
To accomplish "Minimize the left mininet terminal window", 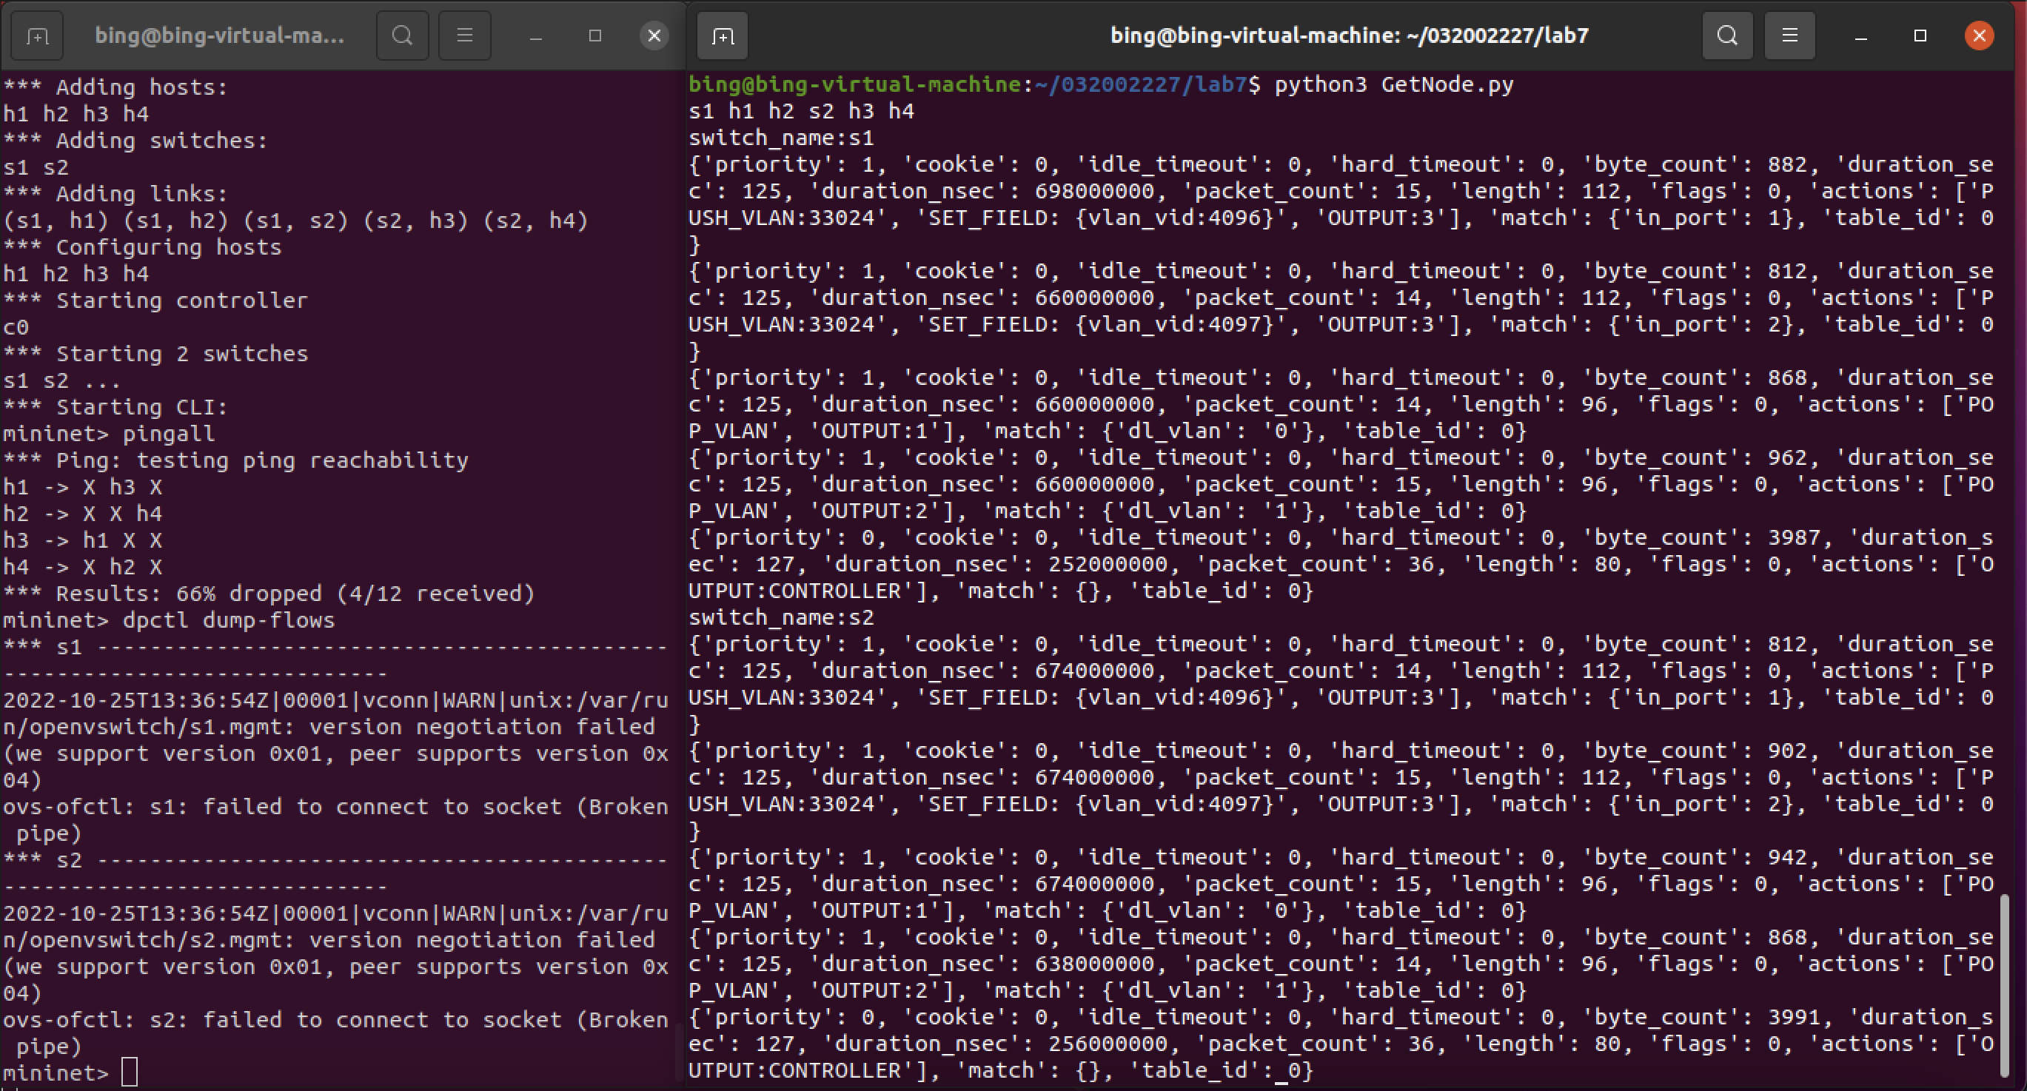I will pos(536,36).
